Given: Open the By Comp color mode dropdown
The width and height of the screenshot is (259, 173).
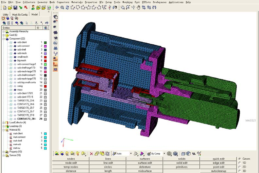Looking at the screenshot, I should tap(164, 153).
